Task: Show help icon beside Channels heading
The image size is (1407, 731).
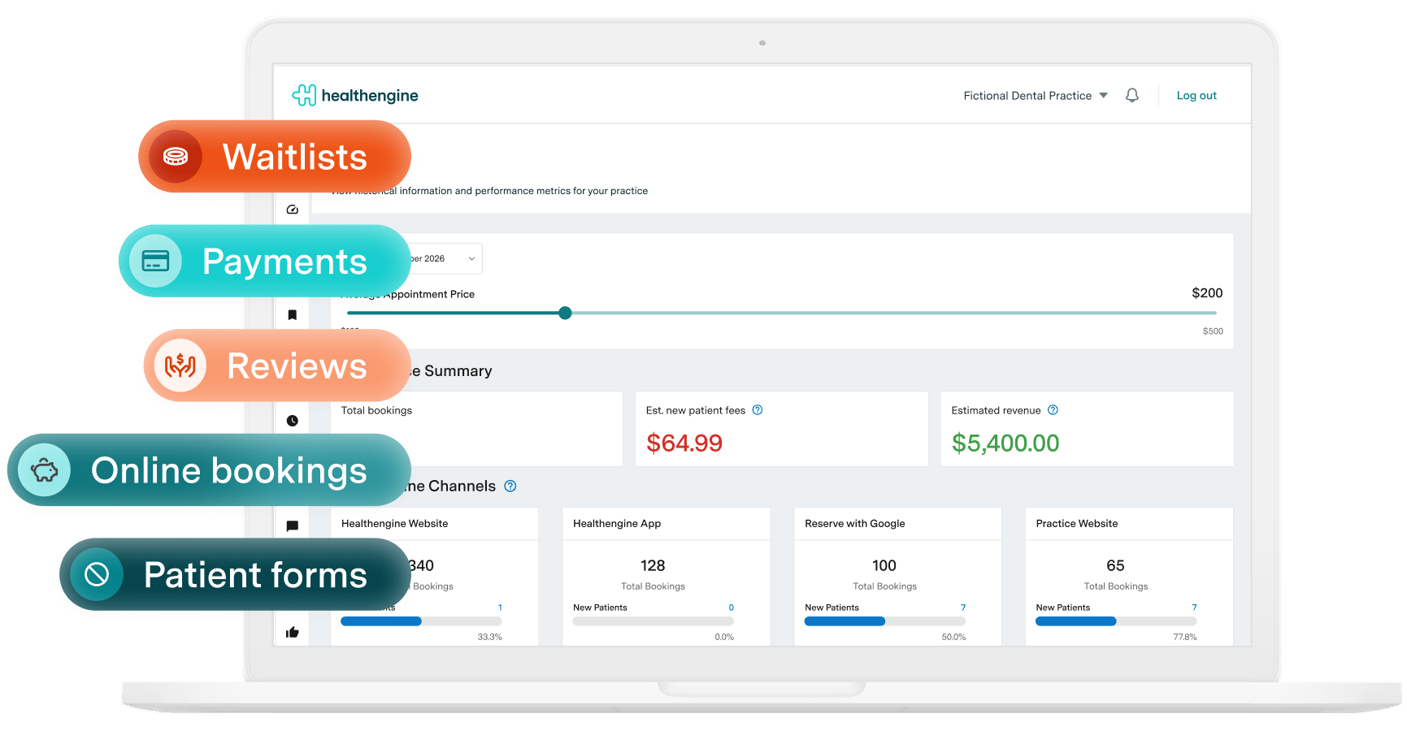Action: click(510, 487)
